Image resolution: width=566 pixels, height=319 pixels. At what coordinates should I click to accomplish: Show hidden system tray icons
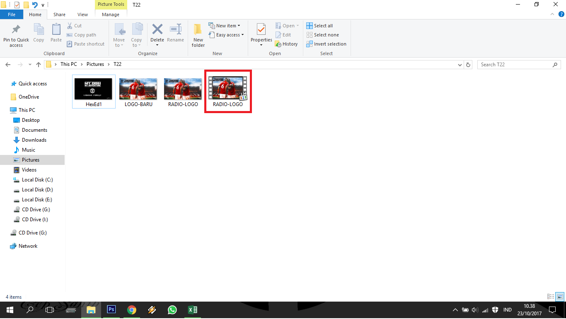pyautogui.click(x=455, y=310)
